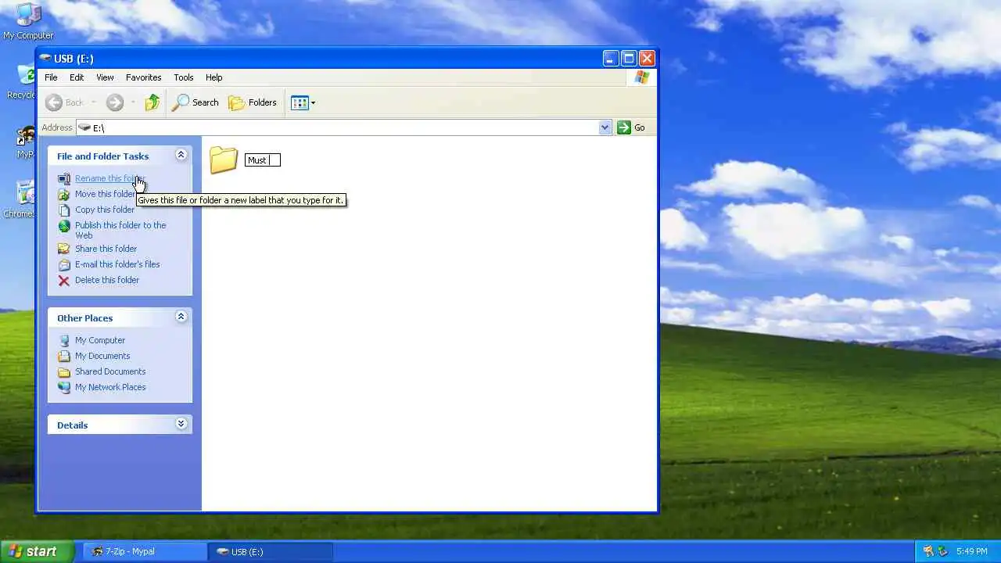Open the Edit menu
This screenshot has height=563, width=1001.
point(77,77)
